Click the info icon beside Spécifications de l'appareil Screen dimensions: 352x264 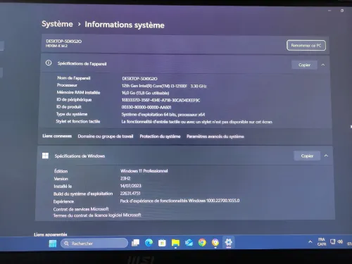[49, 63]
